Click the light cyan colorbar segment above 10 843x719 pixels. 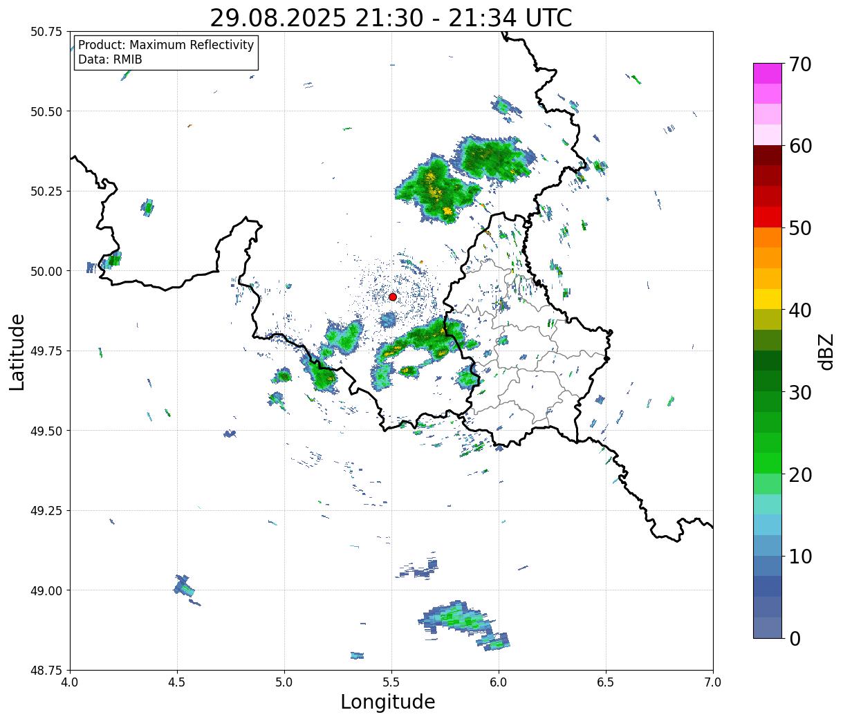768,524
